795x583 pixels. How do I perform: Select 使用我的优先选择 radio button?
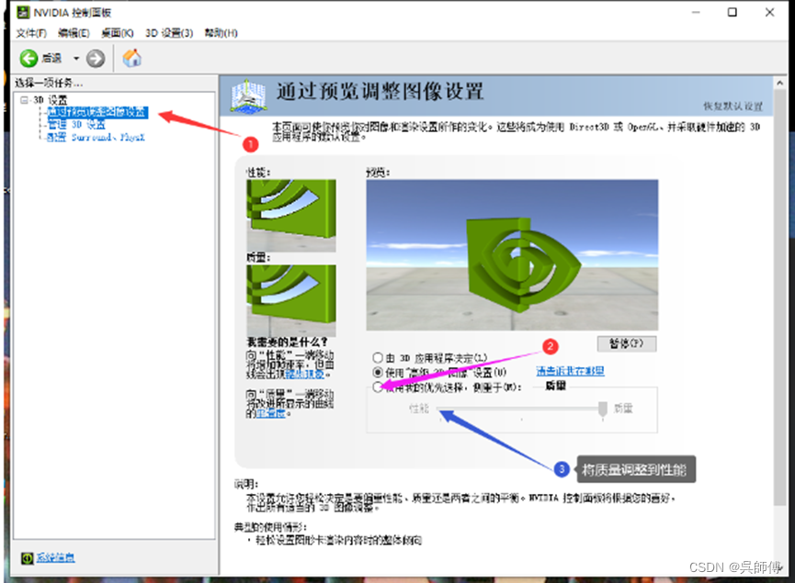[x=378, y=387]
